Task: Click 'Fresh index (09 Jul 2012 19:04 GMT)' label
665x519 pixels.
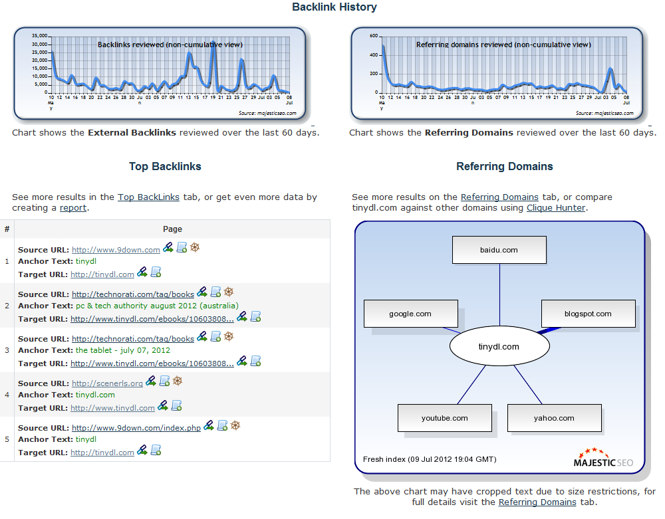Action: tap(430, 459)
